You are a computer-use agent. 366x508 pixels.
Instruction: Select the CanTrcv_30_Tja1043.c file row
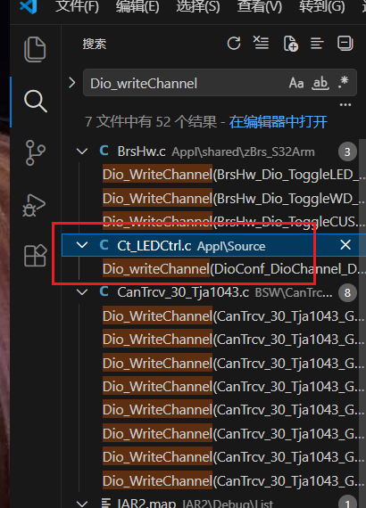point(211,292)
